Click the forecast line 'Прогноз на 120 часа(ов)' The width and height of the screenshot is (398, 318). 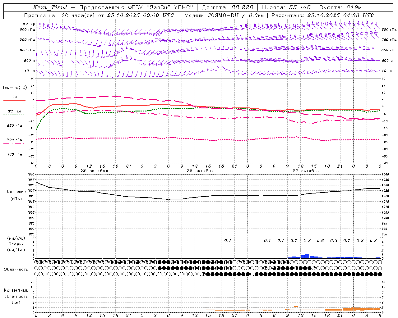pos(60,15)
